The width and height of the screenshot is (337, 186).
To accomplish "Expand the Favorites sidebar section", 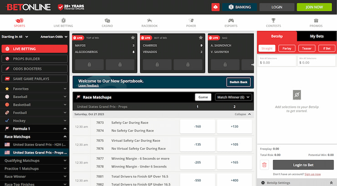I will 35,89.
